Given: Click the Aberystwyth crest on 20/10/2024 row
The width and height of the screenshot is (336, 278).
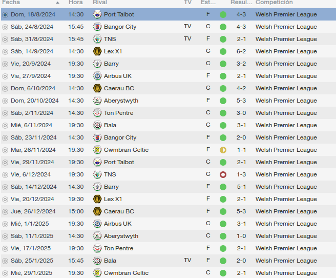Looking at the screenshot, I should [x=97, y=101].
